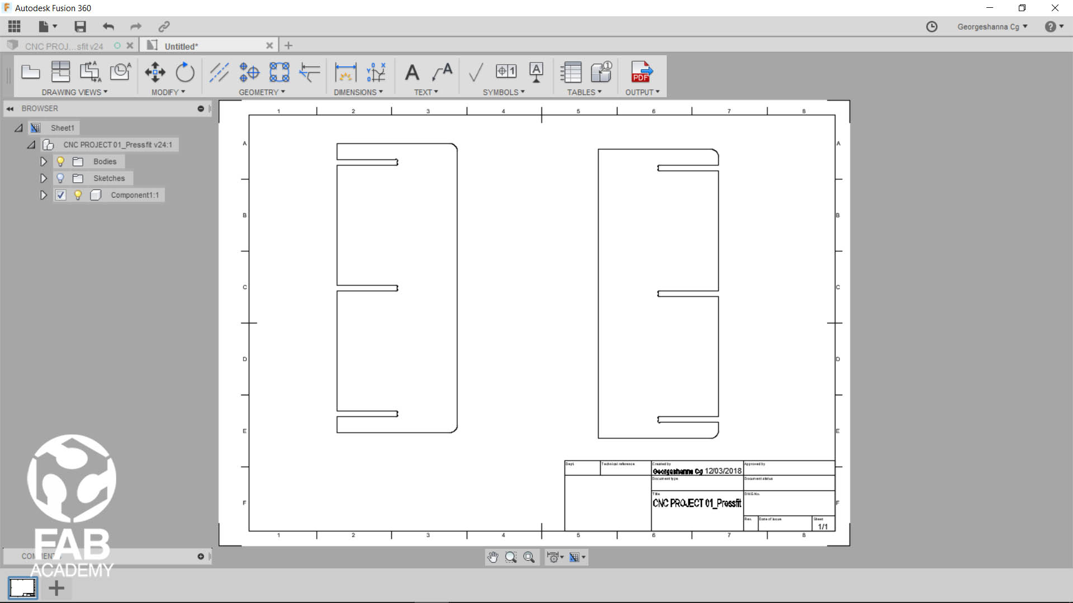
Task: Open the MODIFY dropdown
Action: 168,92
